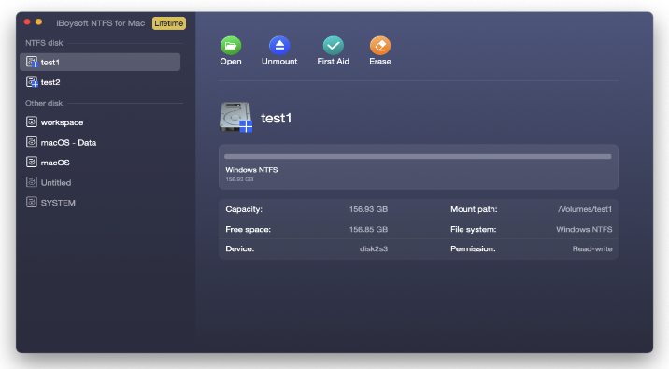Screen dimensions: 669x369
Task: Click the Windows NTFS partition label
Action: click(x=251, y=170)
